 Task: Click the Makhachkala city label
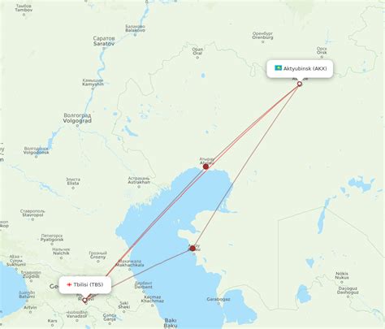pos(130,263)
